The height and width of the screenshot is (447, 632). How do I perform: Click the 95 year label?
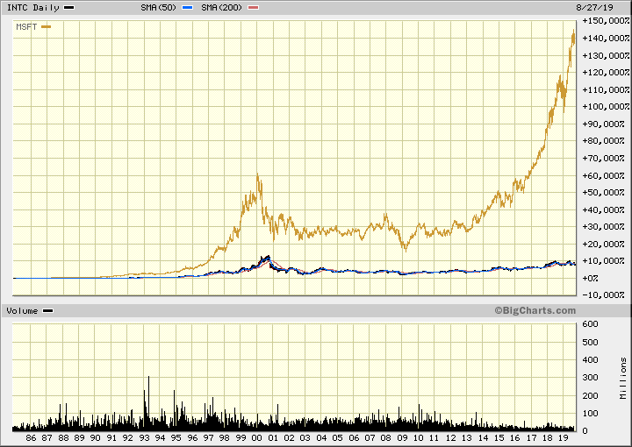pyautogui.click(x=176, y=438)
